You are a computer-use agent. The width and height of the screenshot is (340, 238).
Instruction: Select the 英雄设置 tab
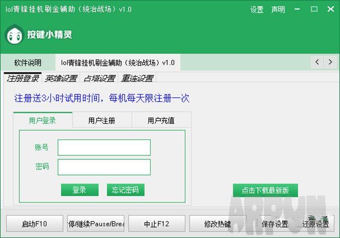coord(61,78)
